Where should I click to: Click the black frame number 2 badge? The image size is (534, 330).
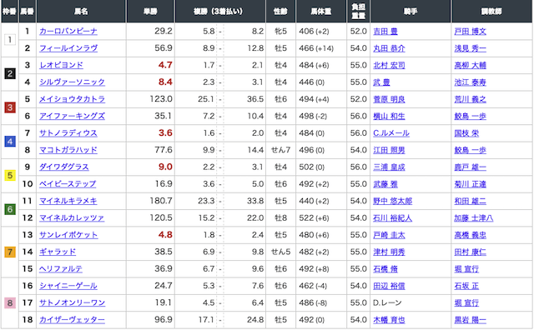click(10, 73)
